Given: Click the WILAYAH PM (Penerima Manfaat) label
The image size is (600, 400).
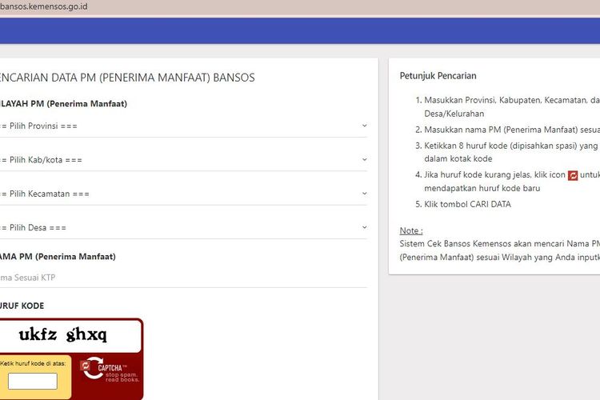Looking at the screenshot, I should (x=63, y=104).
